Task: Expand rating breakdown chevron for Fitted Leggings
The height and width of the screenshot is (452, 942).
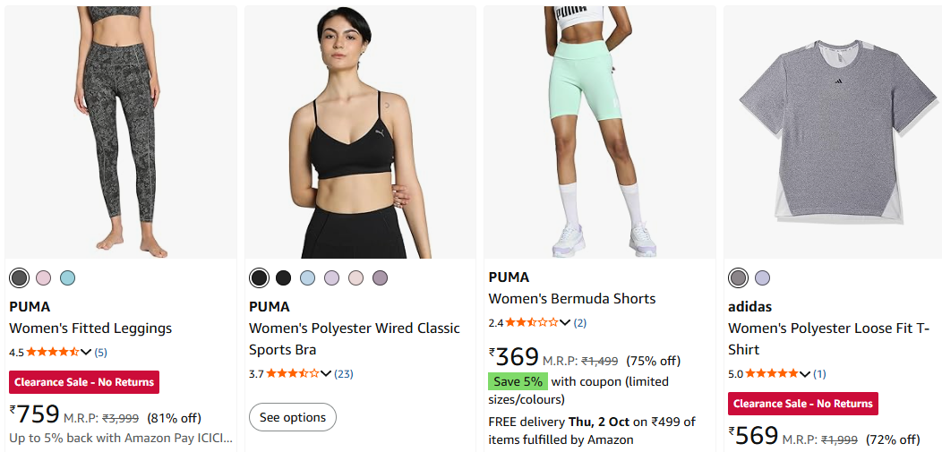Action: click(x=87, y=352)
